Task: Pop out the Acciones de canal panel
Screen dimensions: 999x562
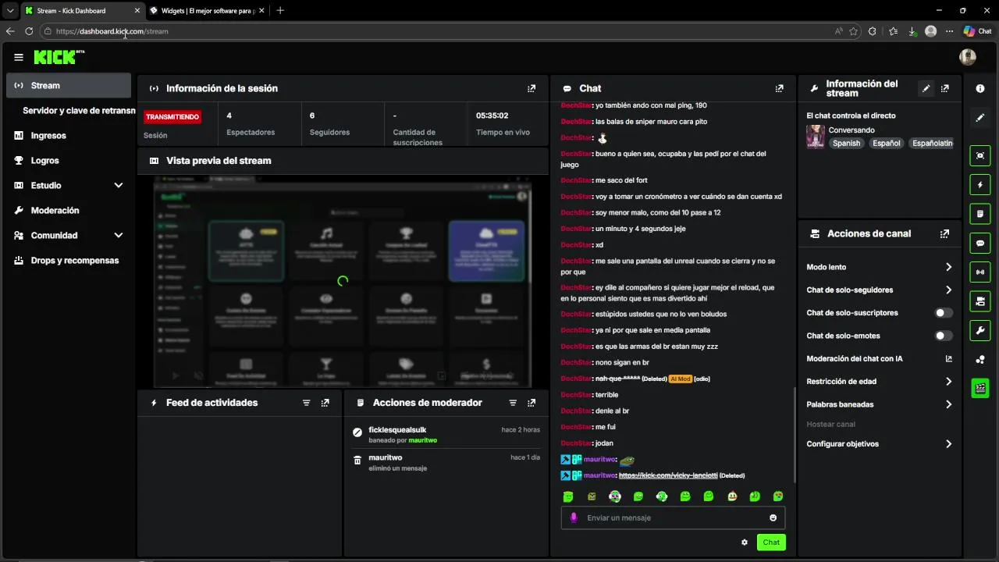Action: 945,233
